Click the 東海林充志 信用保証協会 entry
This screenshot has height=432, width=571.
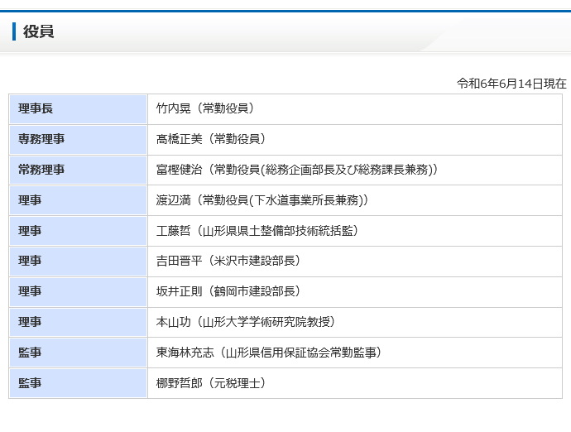[269, 353]
